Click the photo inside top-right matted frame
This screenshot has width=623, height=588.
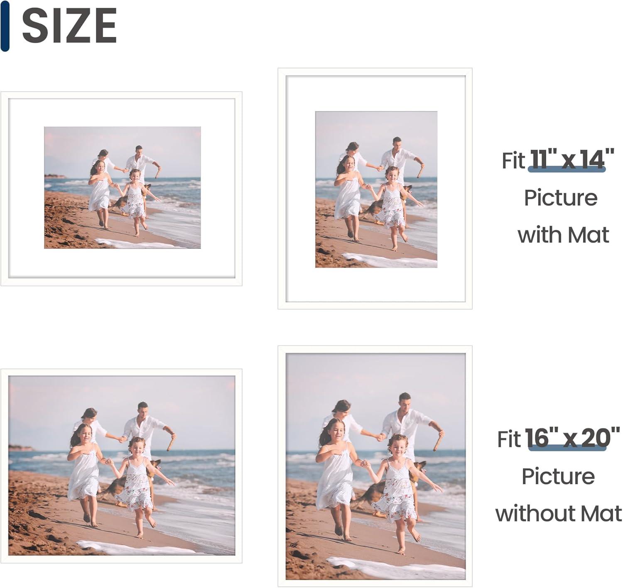coord(376,189)
